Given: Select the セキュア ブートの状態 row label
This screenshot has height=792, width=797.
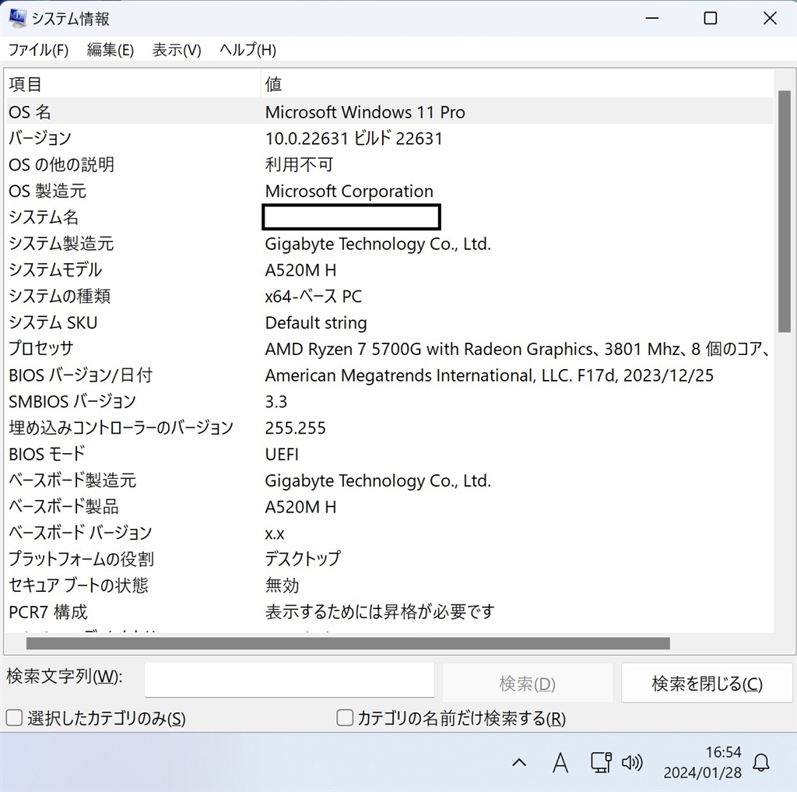Looking at the screenshot, I should click(x=79, y=586).
